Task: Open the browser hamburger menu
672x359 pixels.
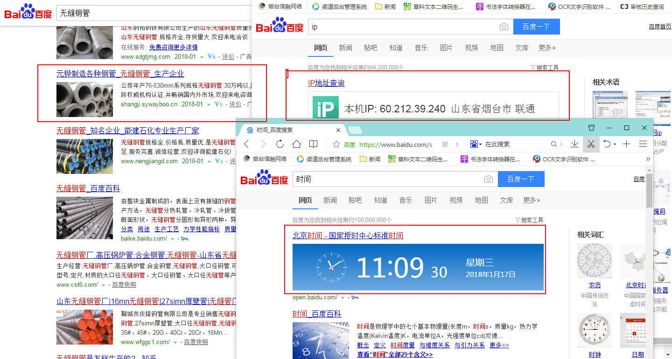Action: tap(643, 144)
